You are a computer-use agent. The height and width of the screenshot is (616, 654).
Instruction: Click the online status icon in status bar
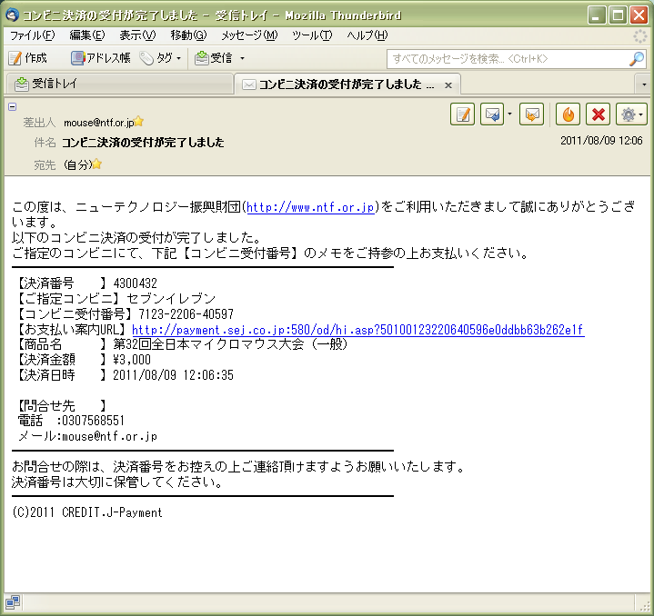tap(12, 601)
